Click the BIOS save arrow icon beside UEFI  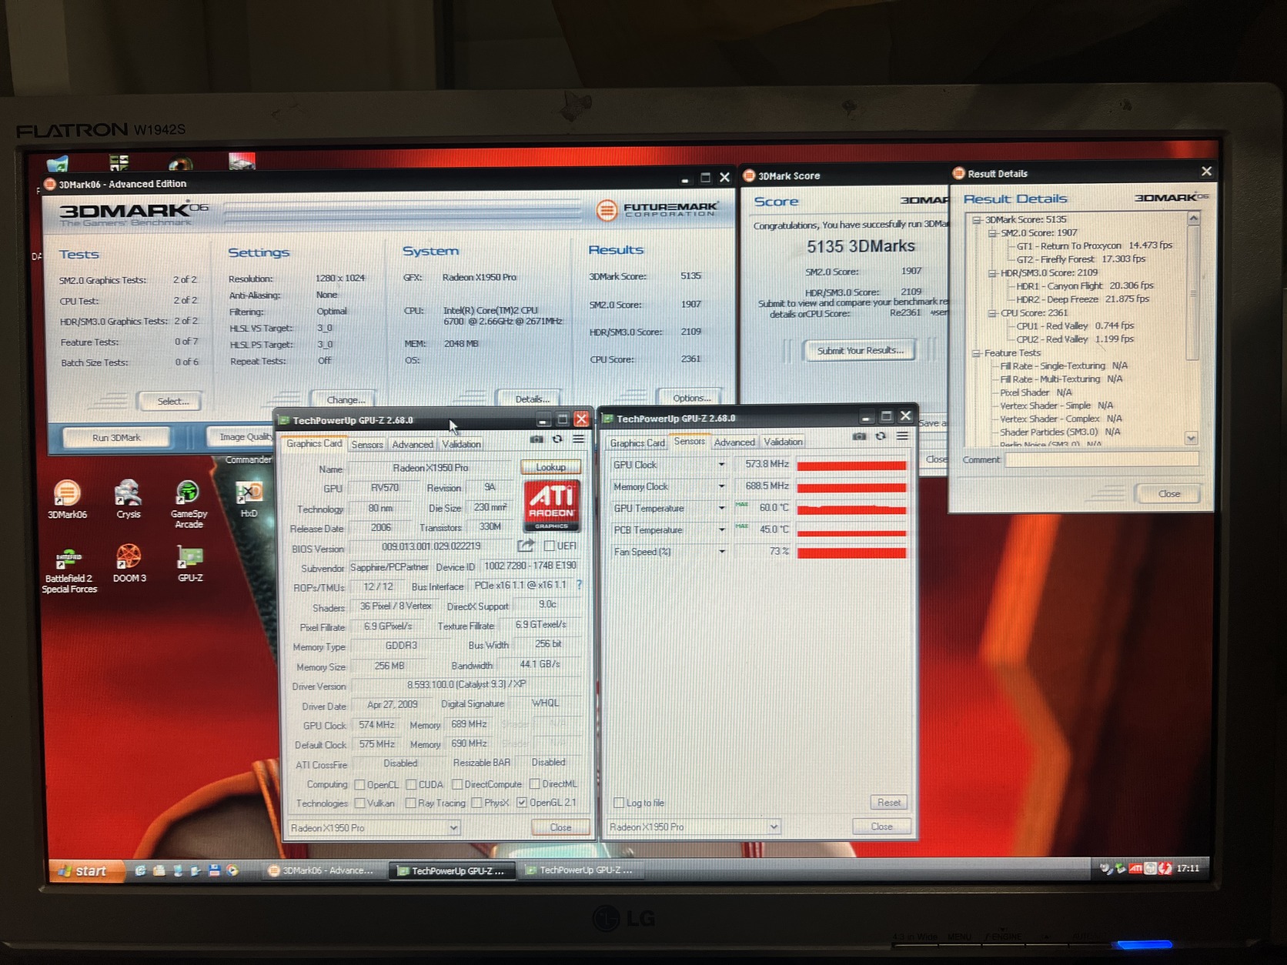(526, 546)
